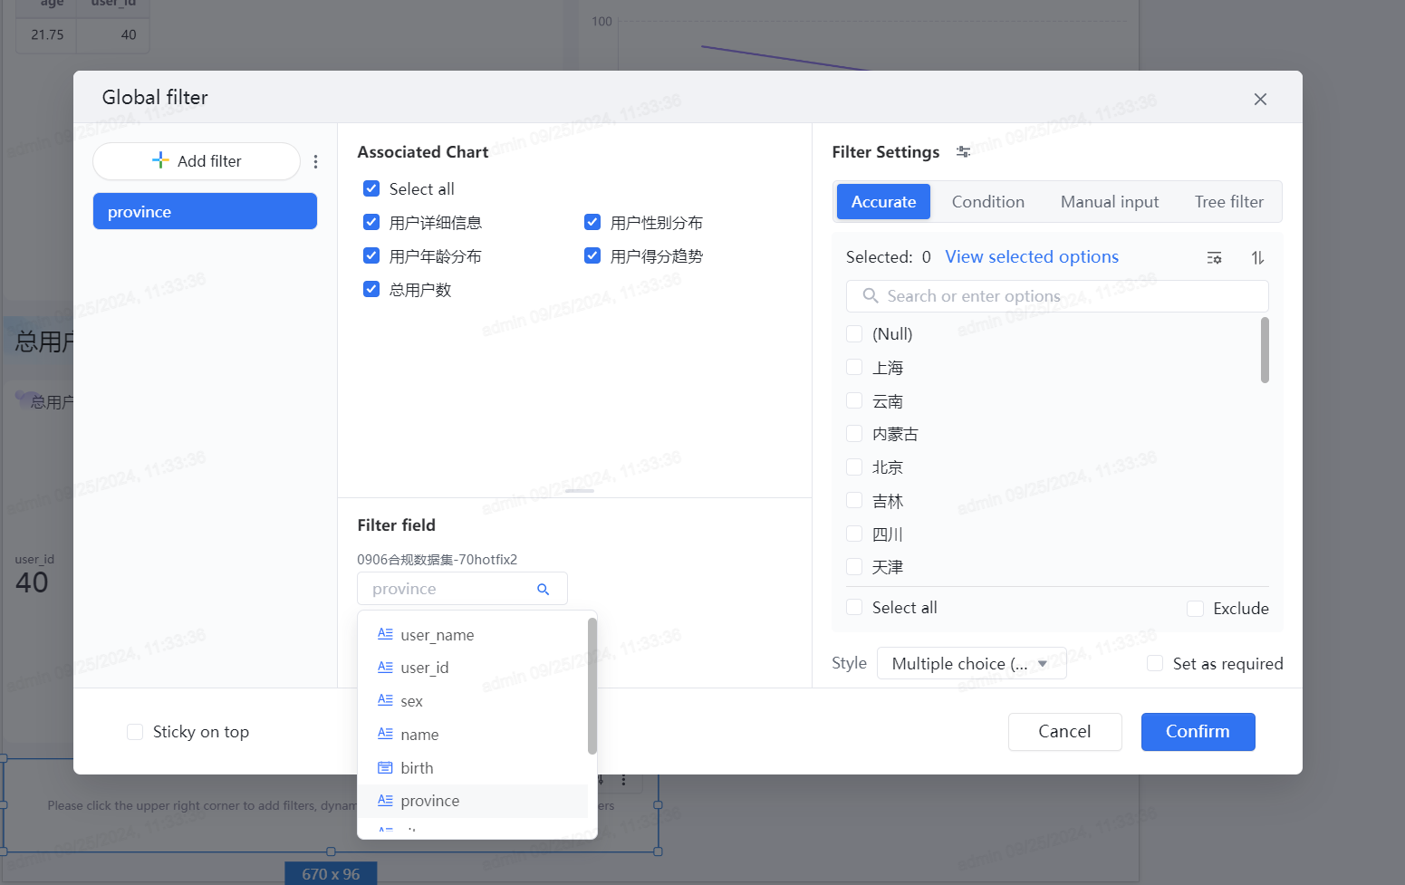
Task: Select the province filter item
Action: point(205,211)
